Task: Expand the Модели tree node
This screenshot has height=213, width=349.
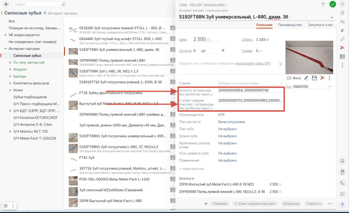Action: pos(10,69)
